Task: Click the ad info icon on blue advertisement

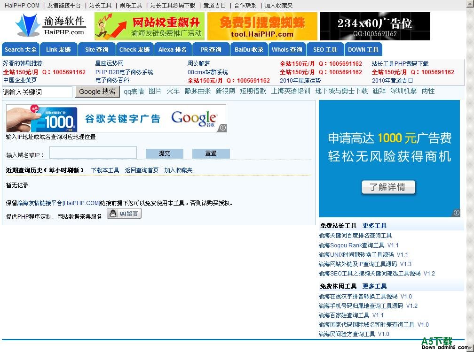Action: [456, 213]
